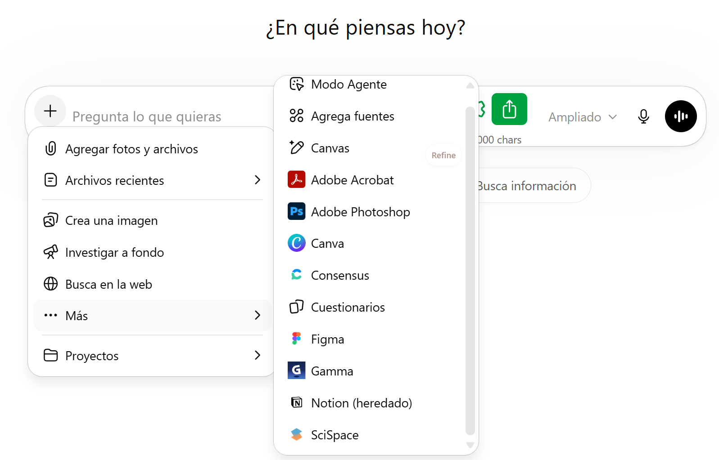Click the globe web search icon
Image resolution: width=719 pixels, height=460 pixels.
click(51, 284)
